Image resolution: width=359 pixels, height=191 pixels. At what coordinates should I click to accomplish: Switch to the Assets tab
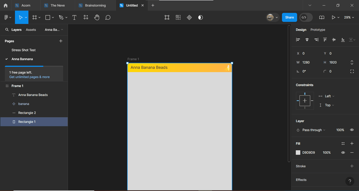31,30
